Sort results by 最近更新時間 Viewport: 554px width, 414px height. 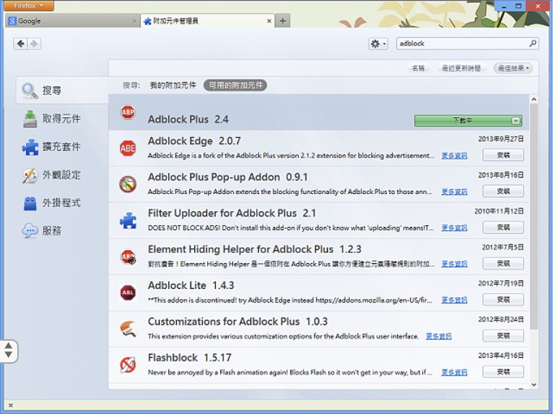click(x=461, y=68)
